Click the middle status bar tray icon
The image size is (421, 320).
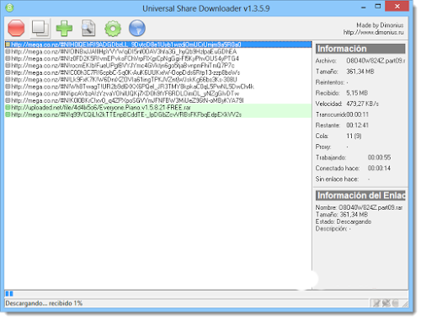[386, 303]
